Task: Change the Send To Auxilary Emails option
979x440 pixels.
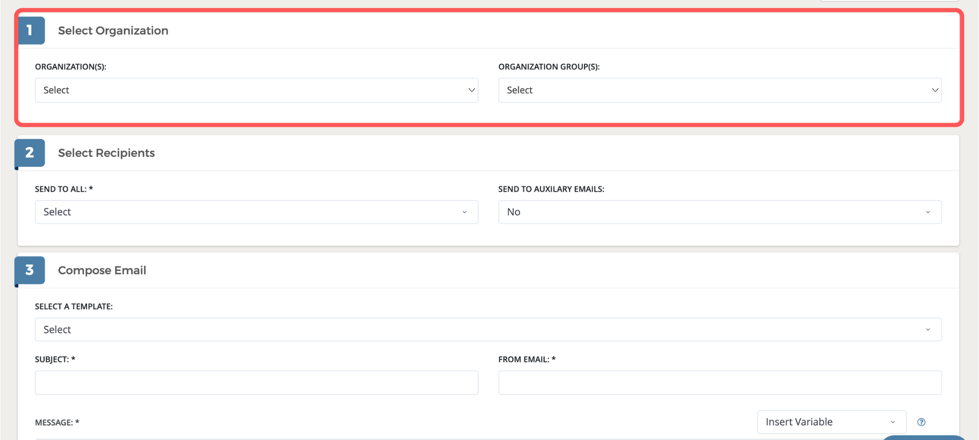Action: (719, 212)
